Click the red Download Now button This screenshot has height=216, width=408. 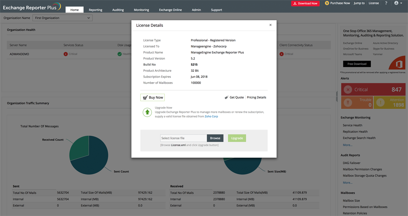(x=305, y=3)
